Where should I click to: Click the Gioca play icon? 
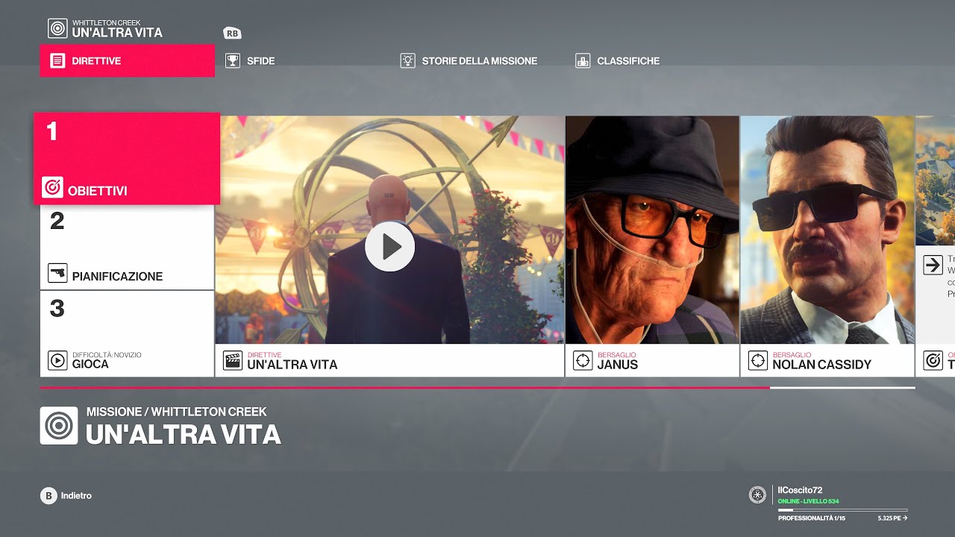pyautogui.click(x=57, y=360)
